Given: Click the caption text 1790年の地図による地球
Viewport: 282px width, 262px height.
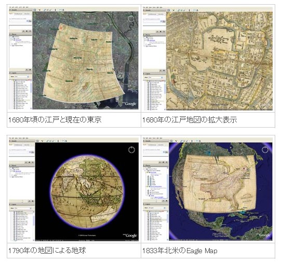Looking at the screenshot, I should 47,251.
